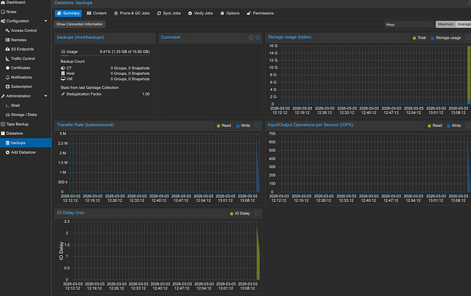This screenshot has width=471, height=296.
Task: Click the Tape Backup icon
Action: click(x=3, y=124)
